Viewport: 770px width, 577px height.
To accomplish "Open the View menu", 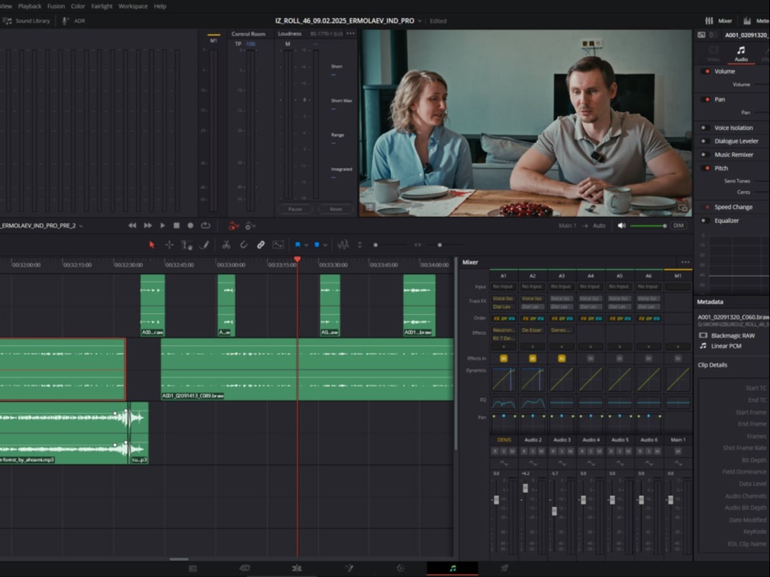I will coord(6,6).
